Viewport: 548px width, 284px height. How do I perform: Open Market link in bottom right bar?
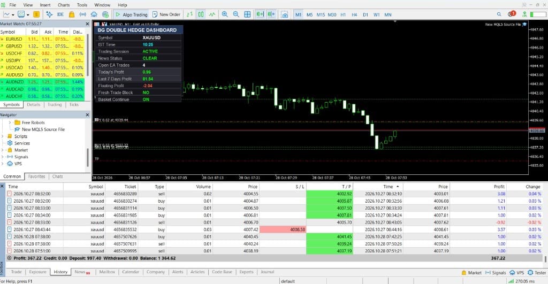471,272
